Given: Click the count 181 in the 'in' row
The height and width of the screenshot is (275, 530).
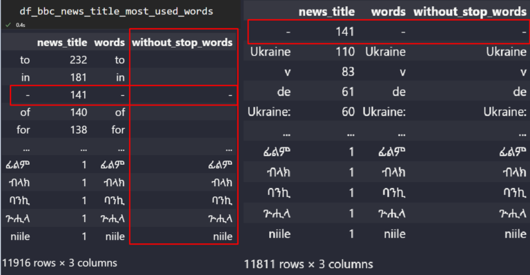Looking at the screenshot, I should click(x=79, y=78).
